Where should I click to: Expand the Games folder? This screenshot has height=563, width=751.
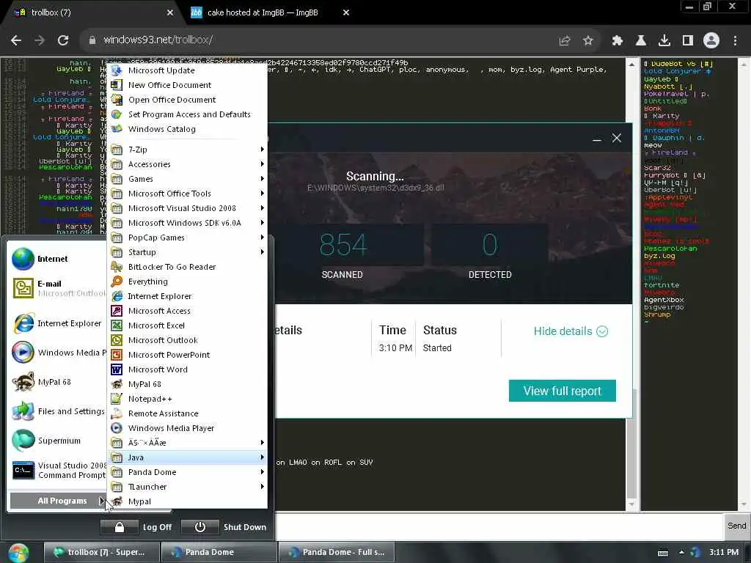tap(187, 179)
